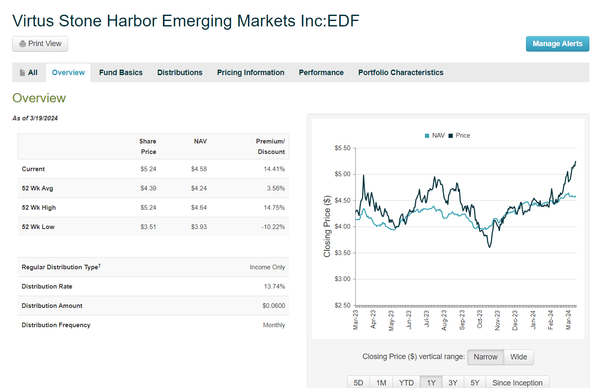Image resolution: width=594 pixels, height=388 pixels.
Task: Open the Portfolio Characteristics tab
Action: coord(400,73)
